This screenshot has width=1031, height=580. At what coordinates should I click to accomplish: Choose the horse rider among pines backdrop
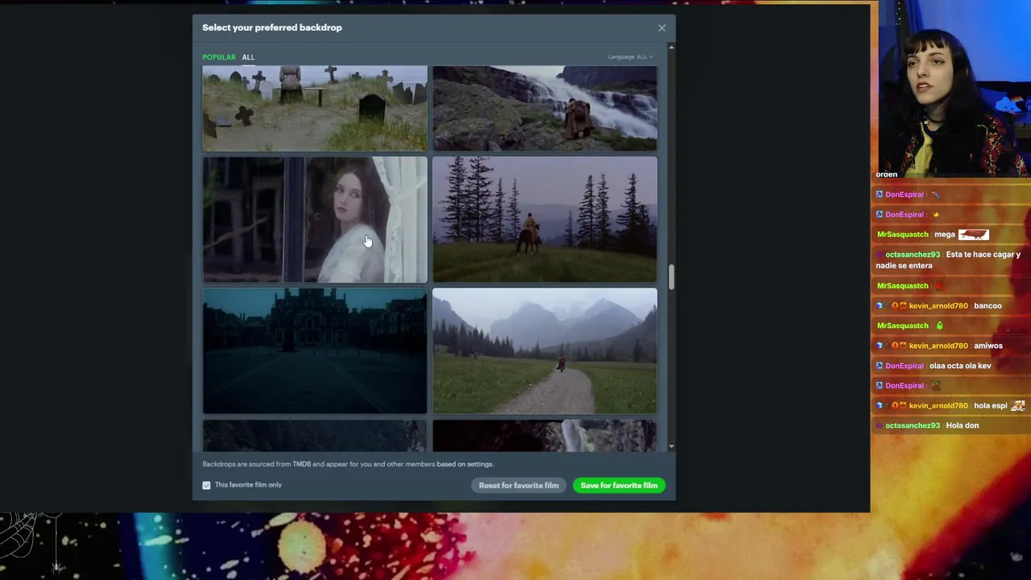pyautogui.click(x=544, y=219)
